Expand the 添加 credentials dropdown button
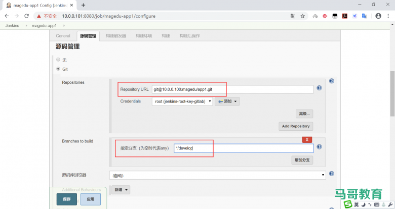This screenshot has height=209, width=395. pos(227,101)
